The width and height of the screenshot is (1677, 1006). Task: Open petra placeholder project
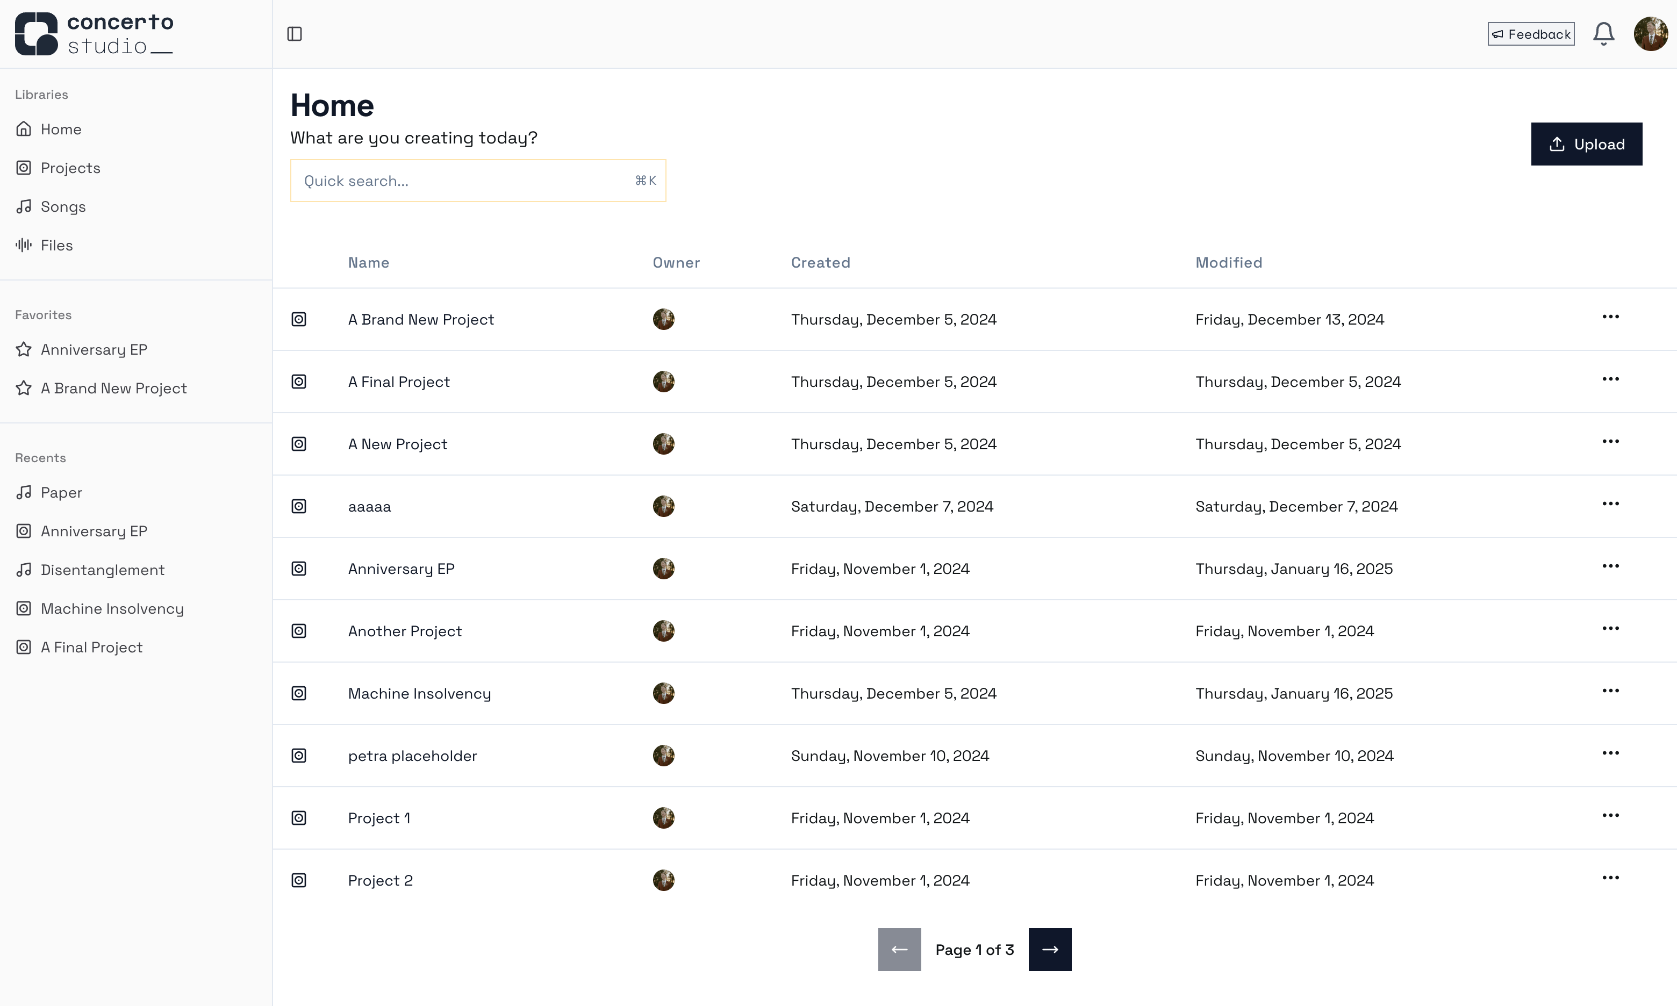tap(412, 756)
